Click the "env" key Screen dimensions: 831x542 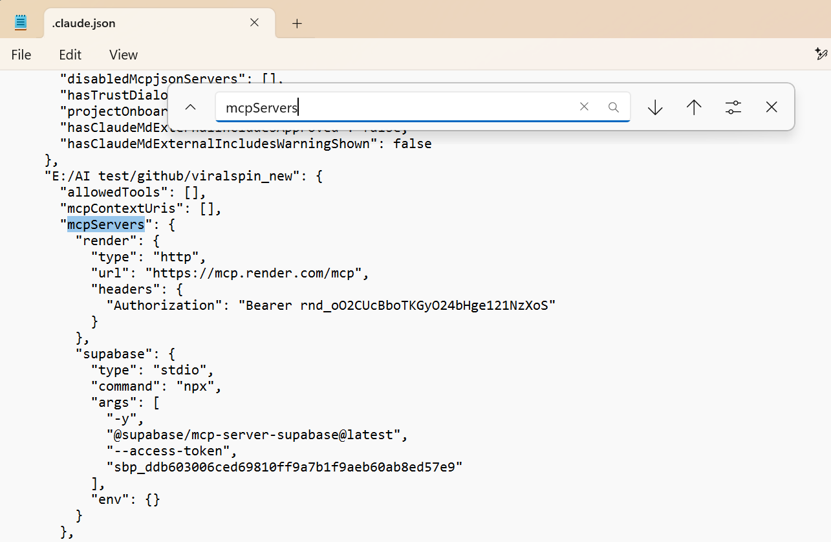point(110,499)
